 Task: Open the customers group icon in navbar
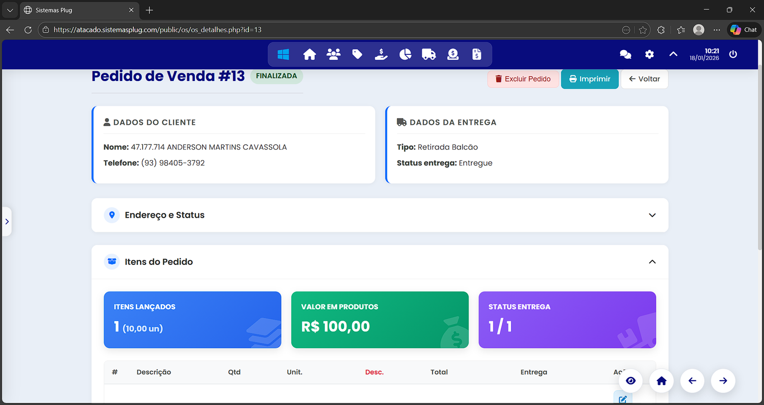[x=333, y=55]
